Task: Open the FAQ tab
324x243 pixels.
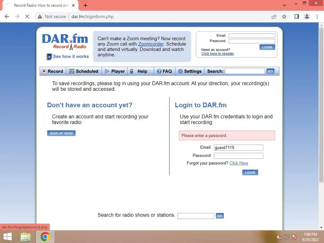Action: pos(165,71)
